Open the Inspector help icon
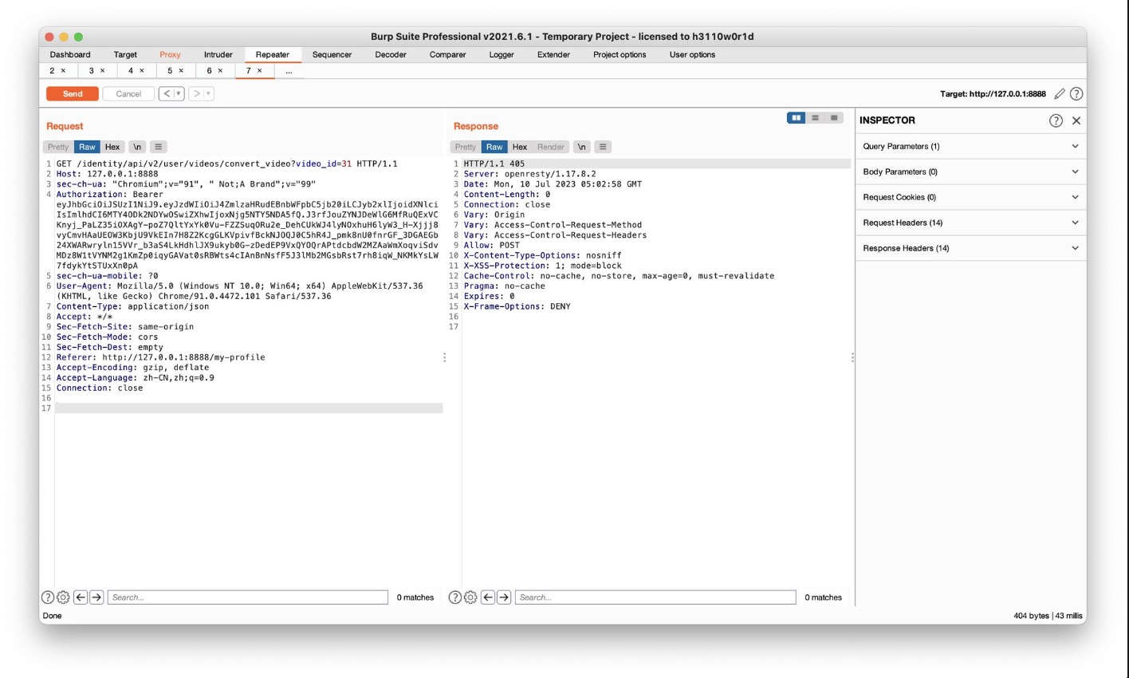The image size is (1129, 678). click(1056, 120)
